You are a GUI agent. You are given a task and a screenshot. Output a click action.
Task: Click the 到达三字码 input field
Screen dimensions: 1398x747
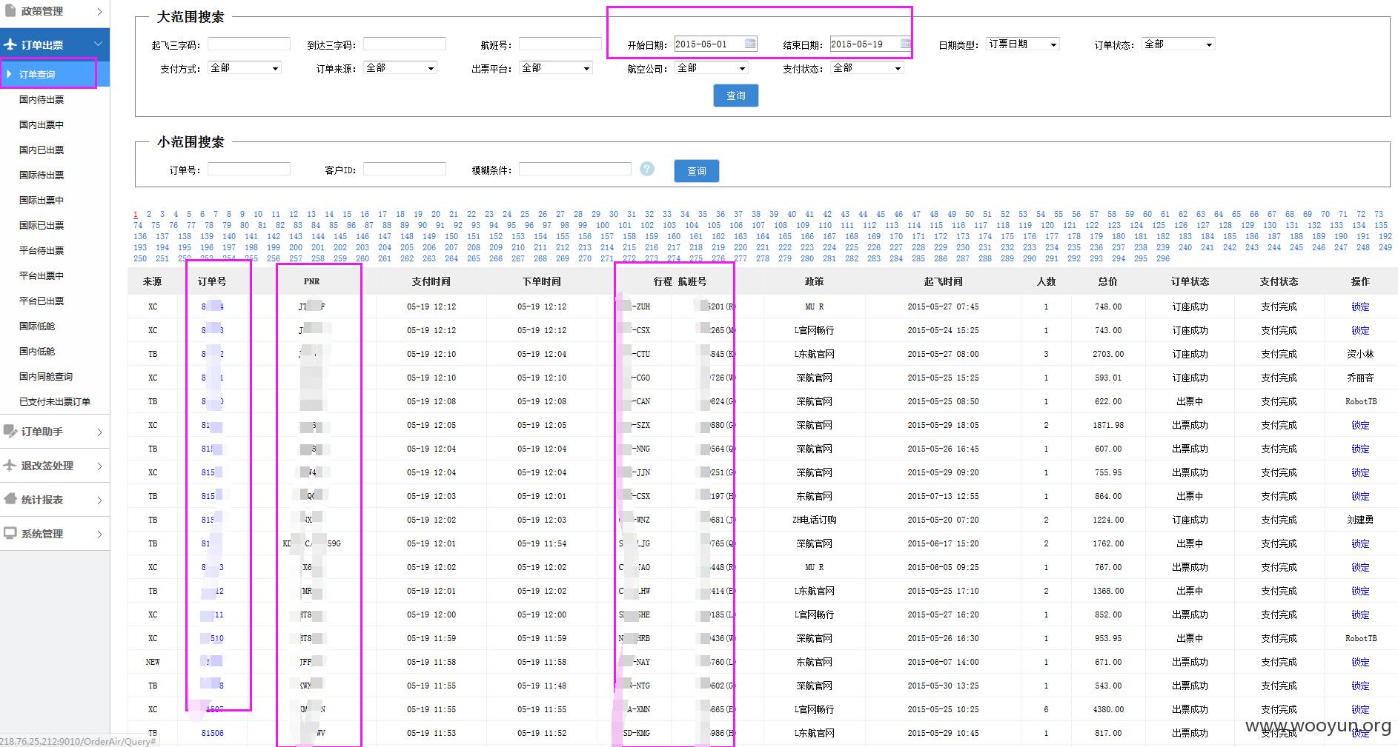405,44
